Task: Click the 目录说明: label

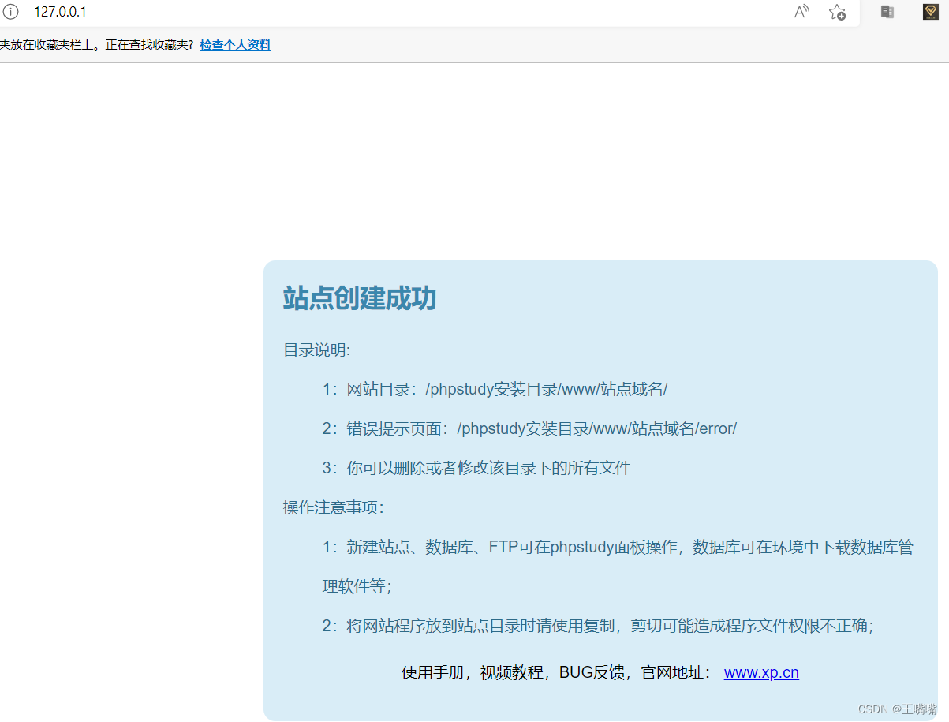Action: click(317, 350)
